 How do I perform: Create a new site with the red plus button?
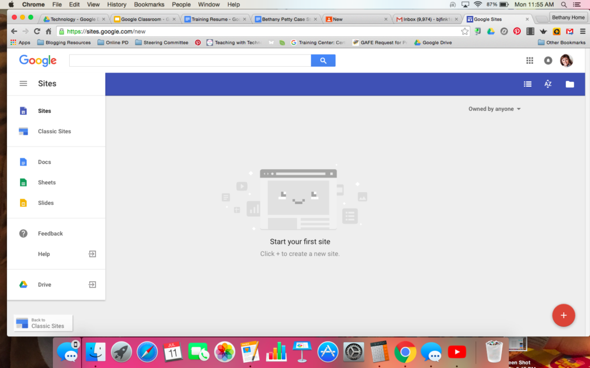click(x=563, y=315)
